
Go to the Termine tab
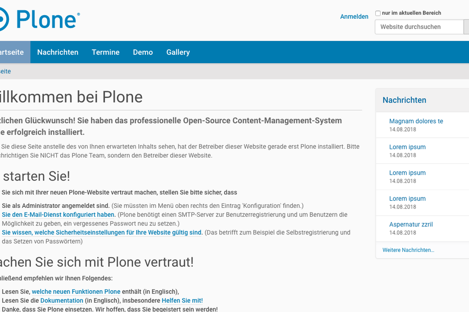point(106,52)
